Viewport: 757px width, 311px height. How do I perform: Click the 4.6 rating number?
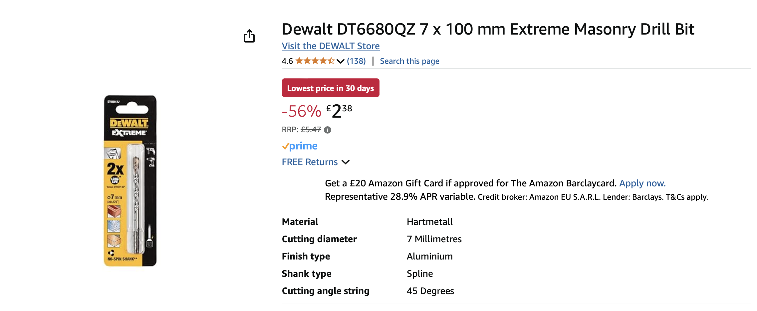coord(287,61)
